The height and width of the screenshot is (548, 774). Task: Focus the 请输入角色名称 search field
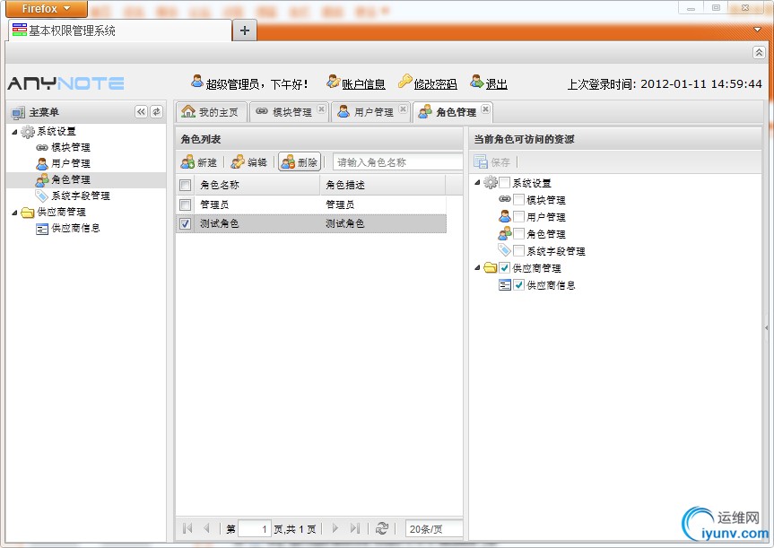coord(398,162)
